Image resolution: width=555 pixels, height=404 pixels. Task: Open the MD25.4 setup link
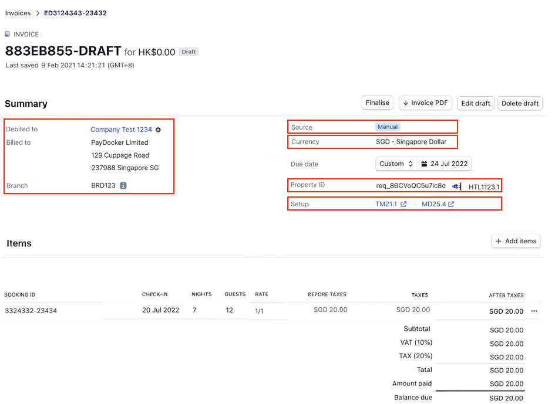(433, 205)
